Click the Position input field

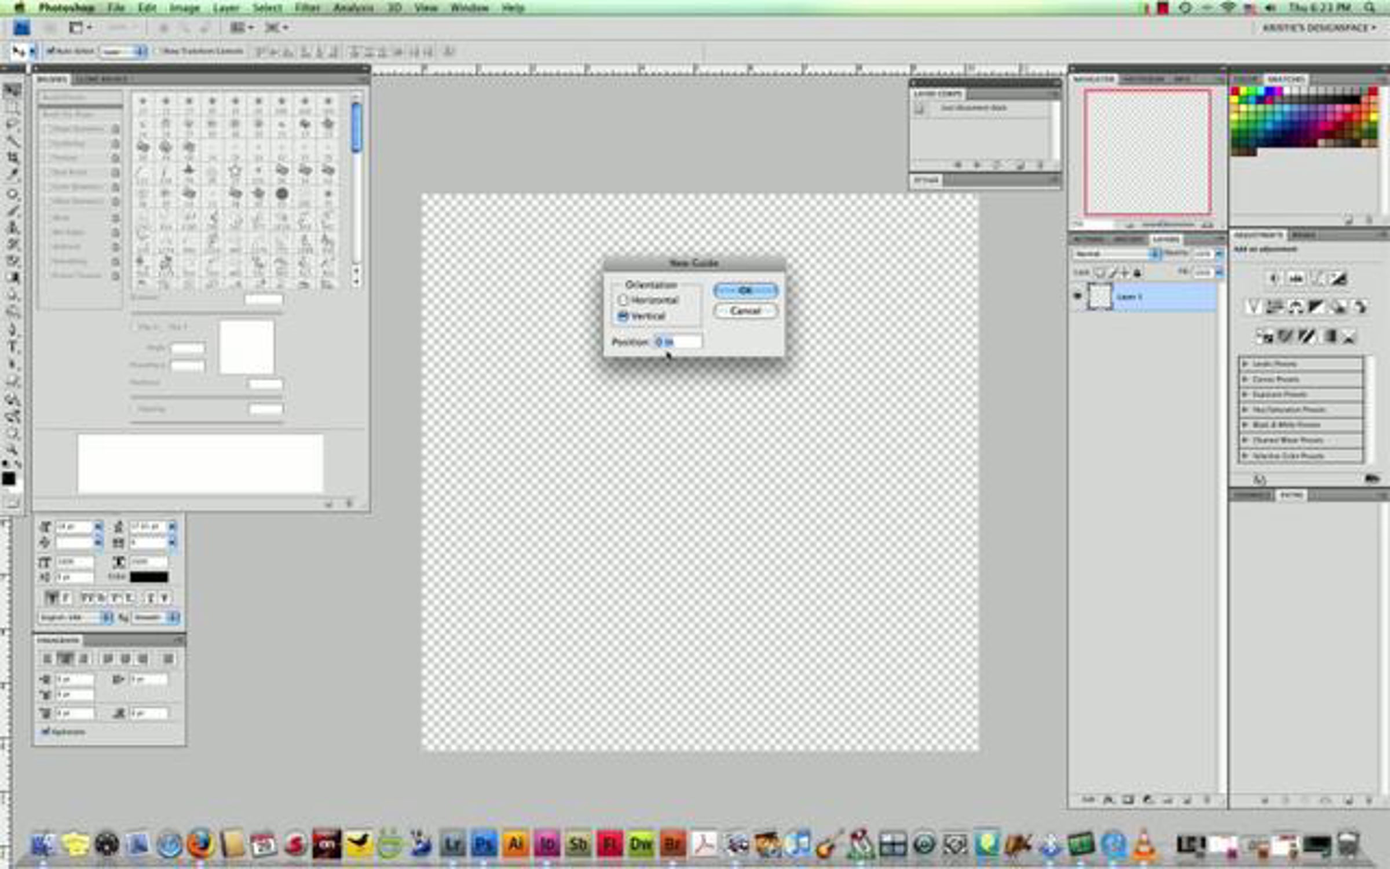(x=679, y=342)
